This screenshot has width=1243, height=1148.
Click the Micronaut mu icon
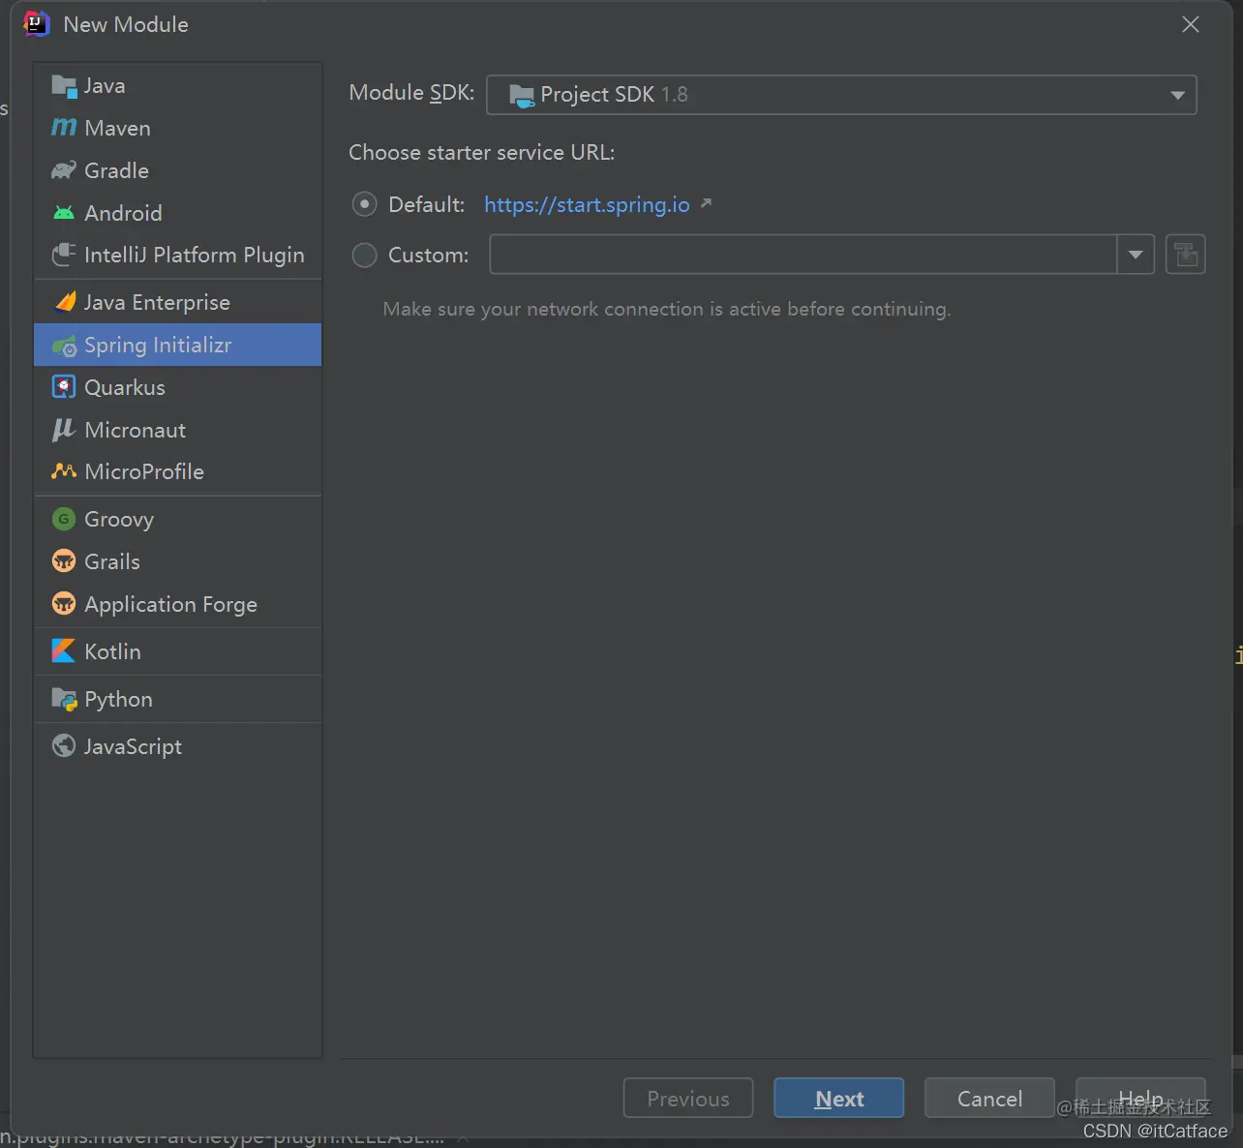point(64,430)
